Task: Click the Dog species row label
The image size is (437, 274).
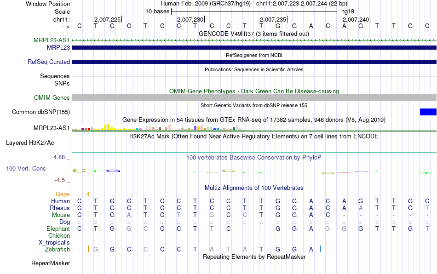Action: click(64, 222)
